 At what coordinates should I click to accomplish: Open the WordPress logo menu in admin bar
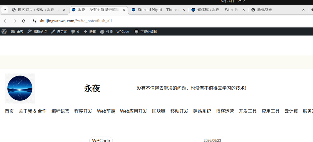coord(4,32)
